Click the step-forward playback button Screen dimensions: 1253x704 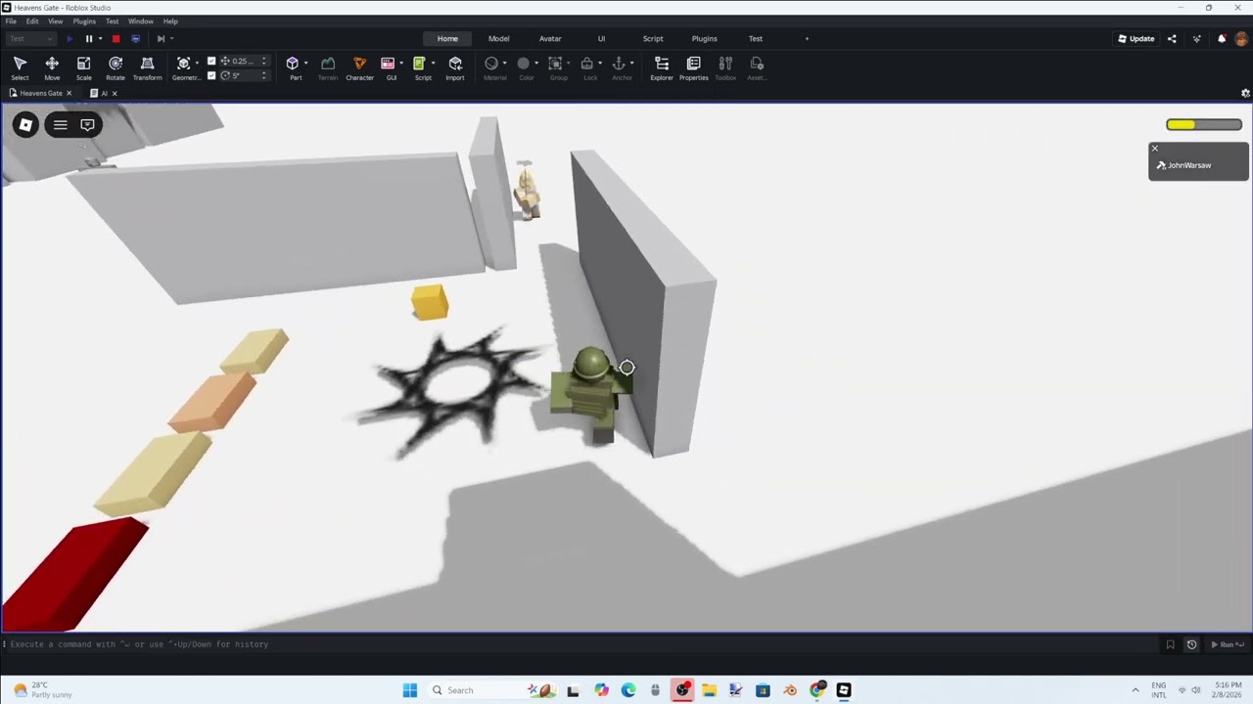click(x=161, y=39)
